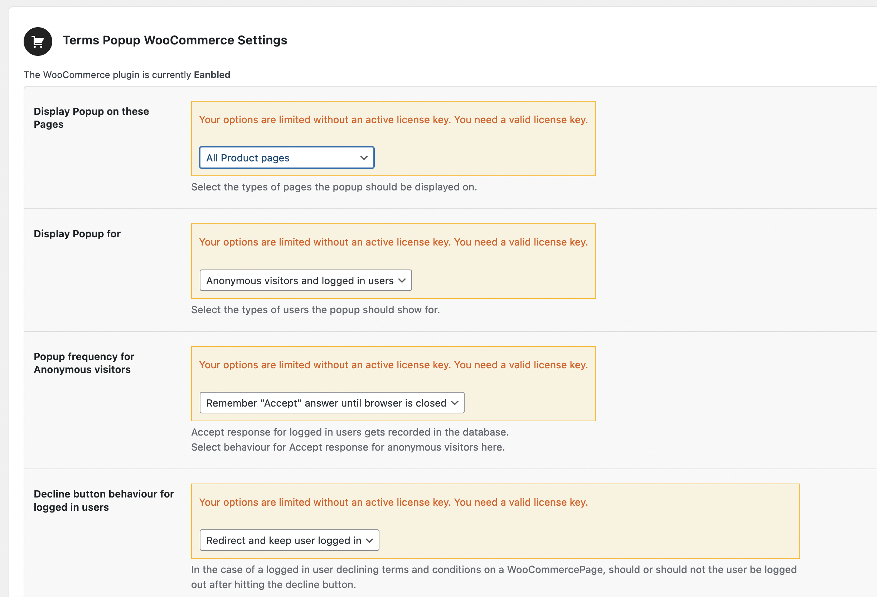The height and width of the screenshot is (597, 877).
Task: Click 'In the case of a logged in user' description
Action: 494,577
